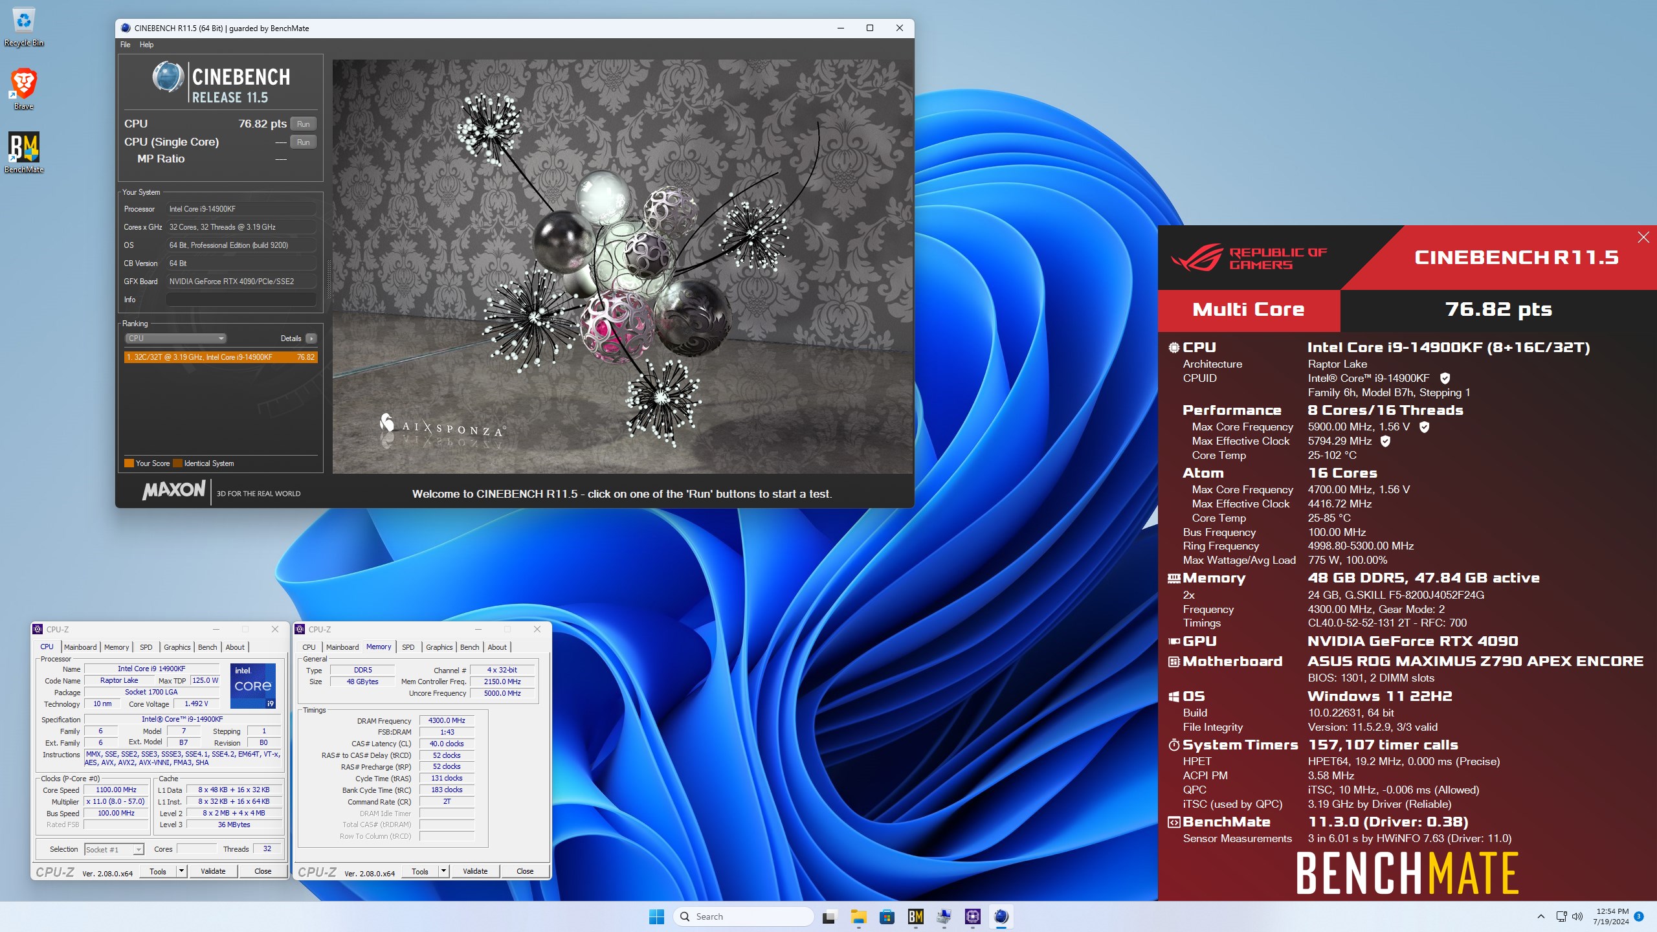Click the Core Speed value 1100.00 MHz
The height and width of the screenshot is (932, 1657).
[x=117, y=790]
